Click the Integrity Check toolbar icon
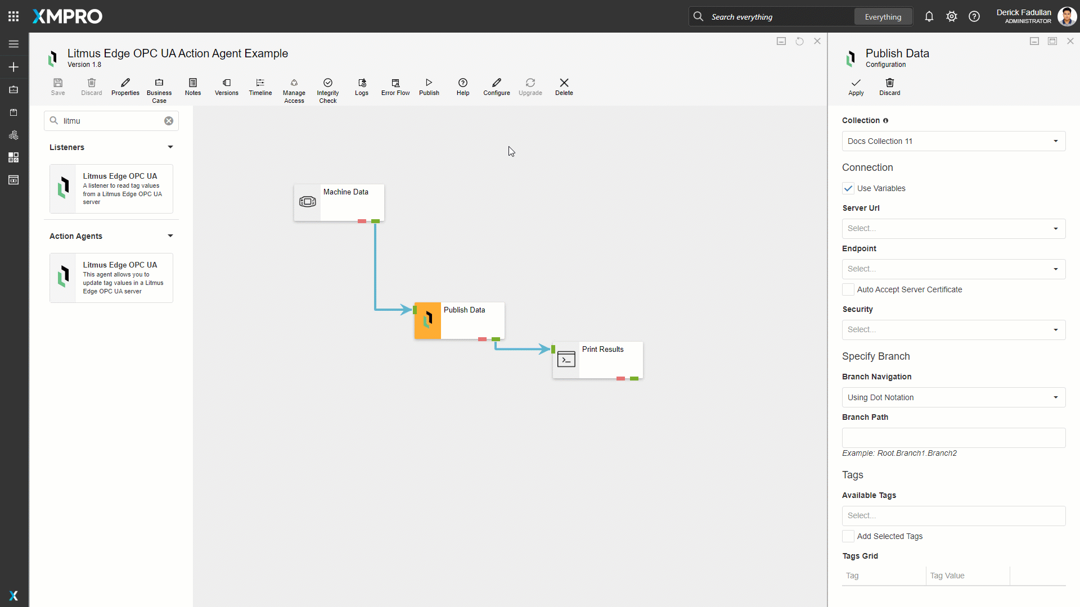Screen dimensions: 1080x607 [327, 83]
